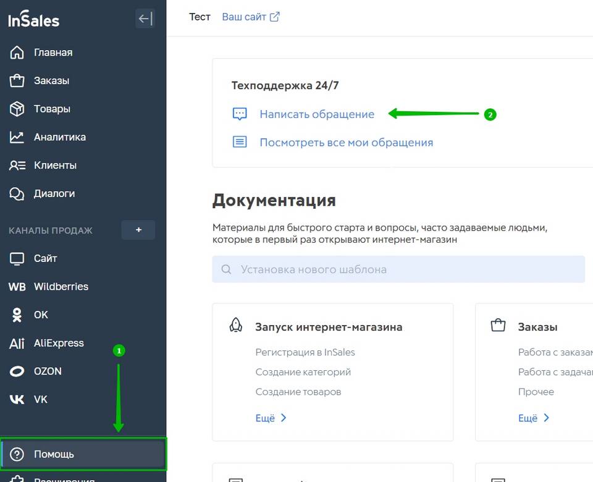Click the КАНАЛЫ ПРОДАЖ section label
This screenshot has width=593, height=482.
point(50,230)
